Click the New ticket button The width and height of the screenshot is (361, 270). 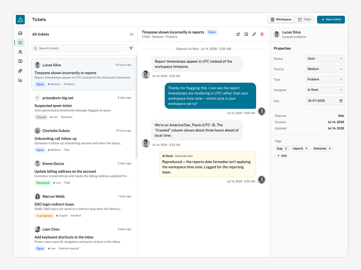331,20
